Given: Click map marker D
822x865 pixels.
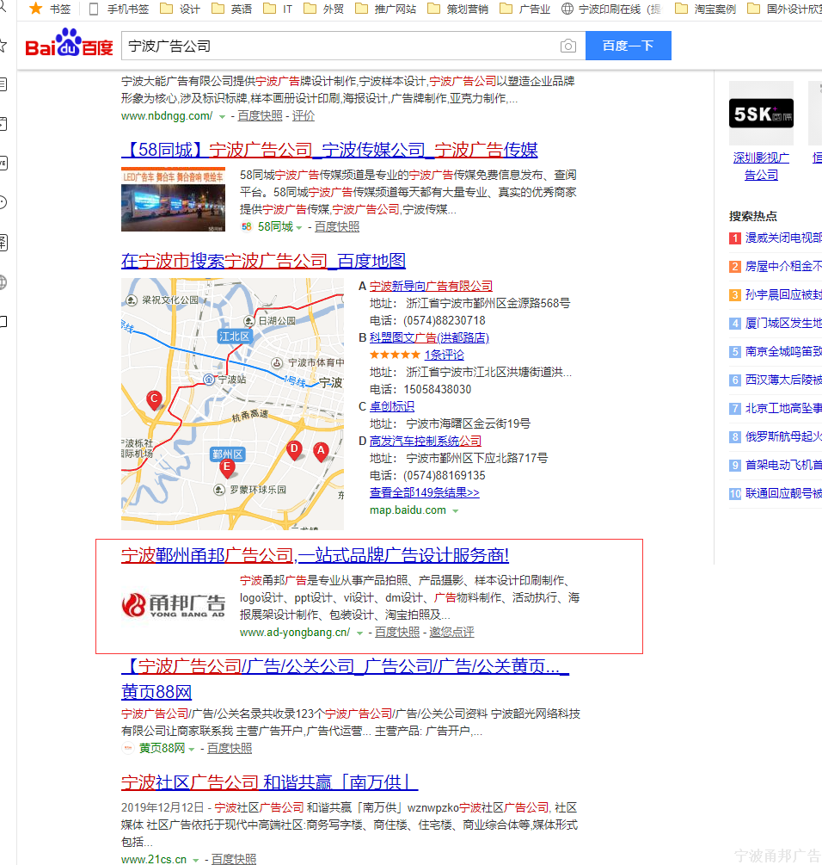Looking at the screenshot, I should [x=295, y=449].
